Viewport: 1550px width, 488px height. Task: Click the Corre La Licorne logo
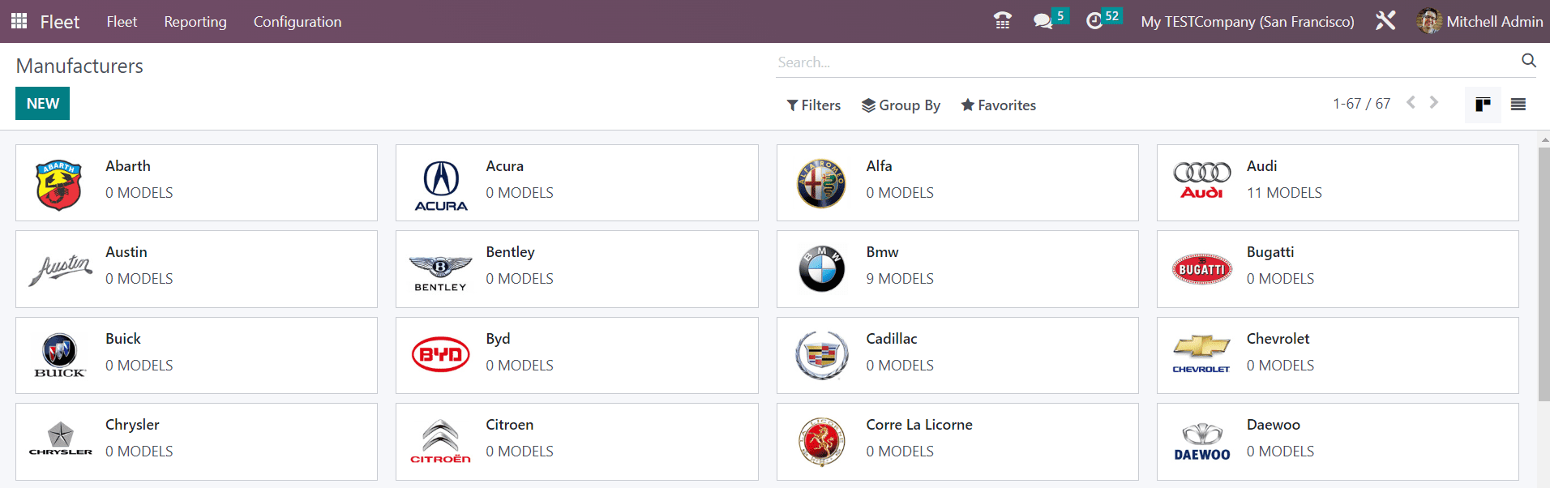[x=821, y=442]
